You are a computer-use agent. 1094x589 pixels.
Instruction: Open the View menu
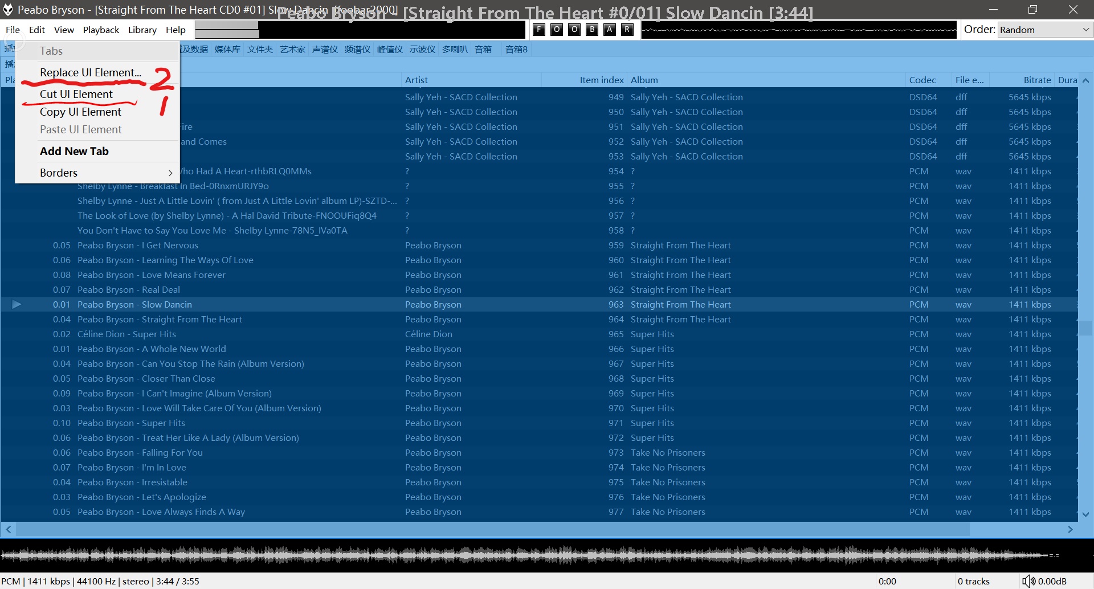64,30
